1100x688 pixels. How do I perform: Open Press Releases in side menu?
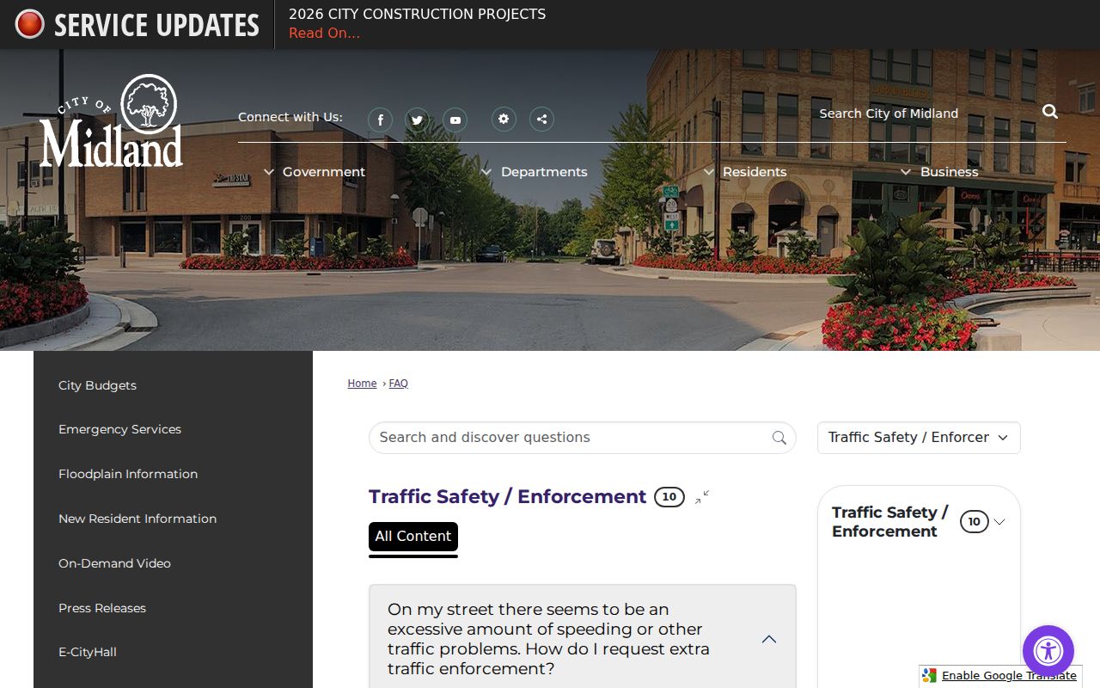pyautogui.click(x=102, y=608)
